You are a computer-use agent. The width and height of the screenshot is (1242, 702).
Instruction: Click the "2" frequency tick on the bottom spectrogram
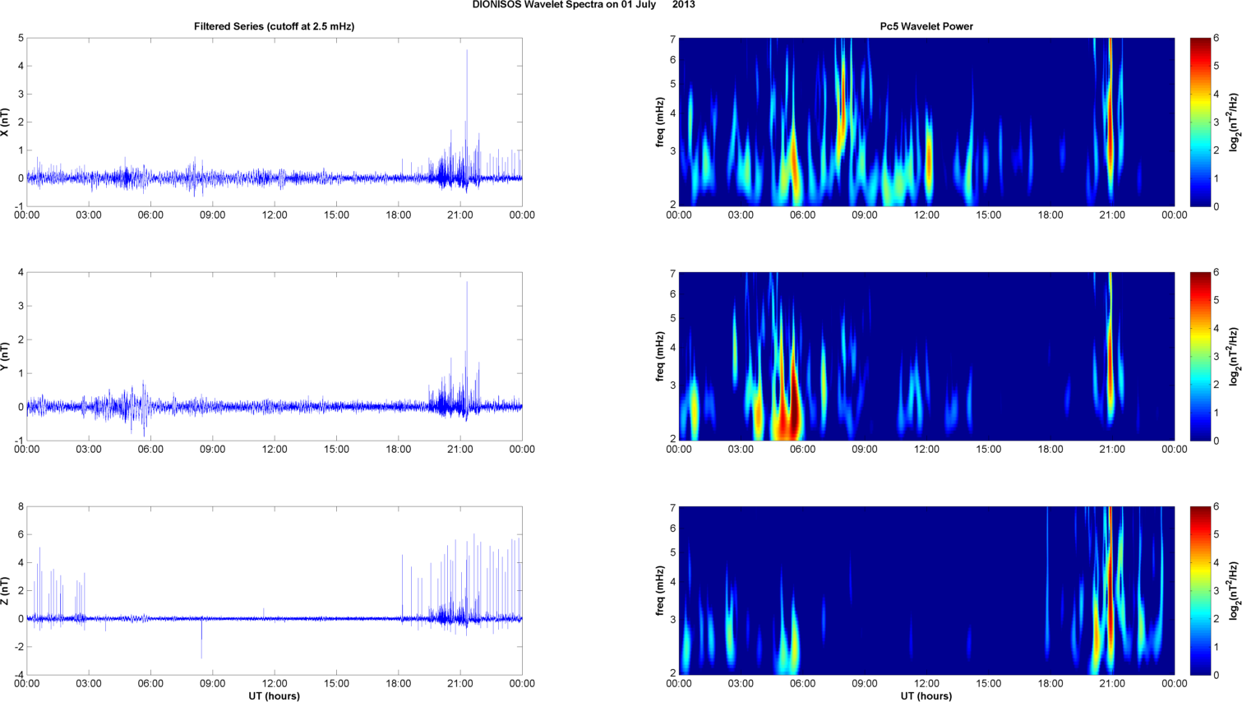672,673
